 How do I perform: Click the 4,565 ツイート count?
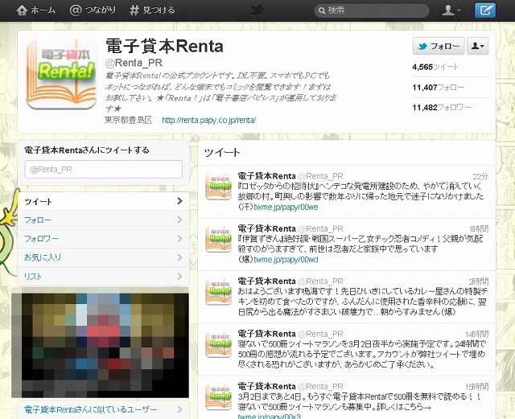point(435,67)
